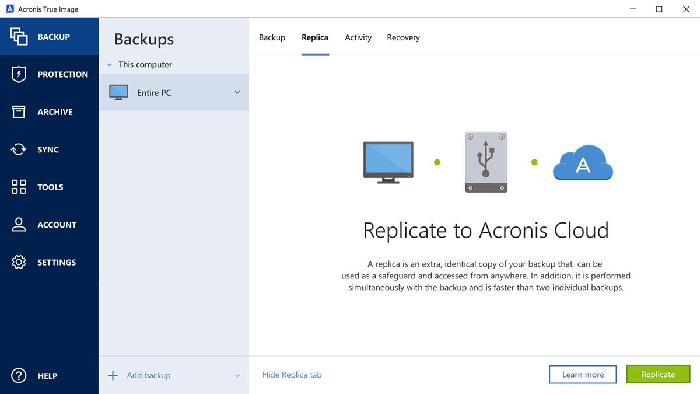Image resolution: width=700 pixels, height=394 pixels.
Task: Open the Tools grid icon
Action: point(19,187)
